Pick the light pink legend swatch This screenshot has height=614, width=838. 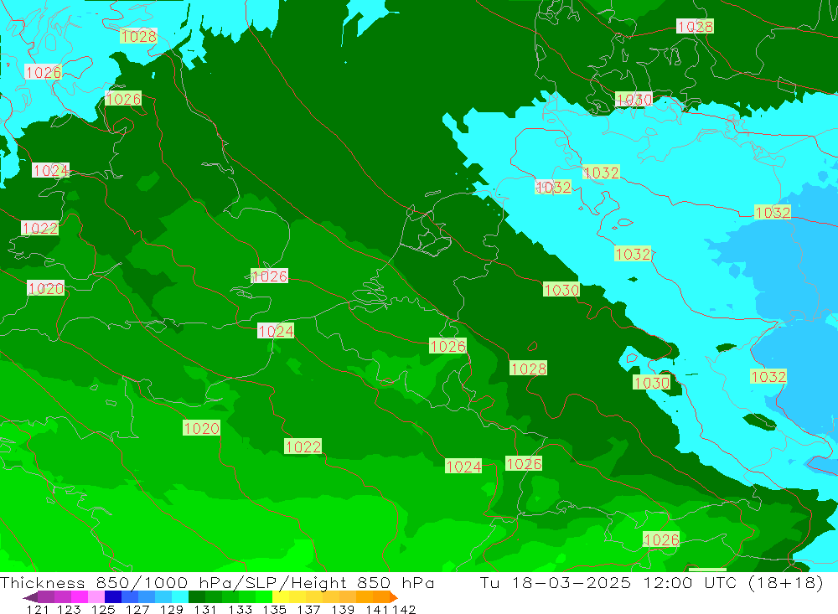(96, 597)
